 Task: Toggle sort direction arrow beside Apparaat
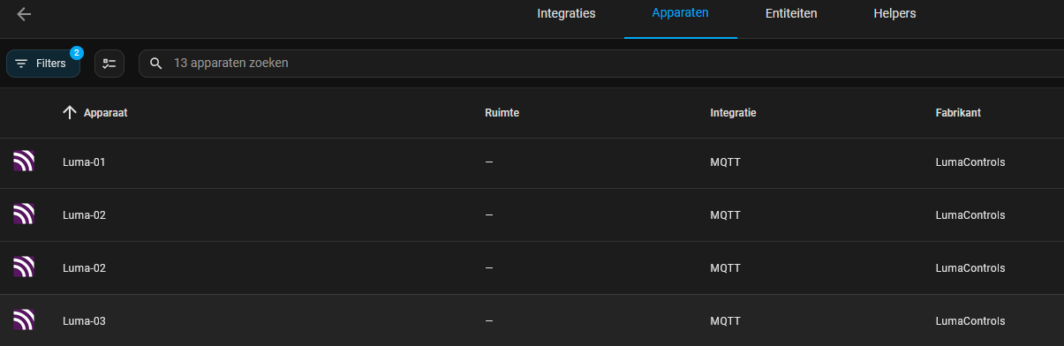[x=70, y=113]
